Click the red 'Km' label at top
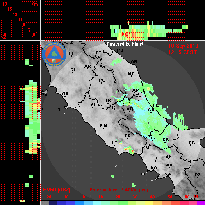Viewport: 205px width, 205px height. (x=34, y=4)
